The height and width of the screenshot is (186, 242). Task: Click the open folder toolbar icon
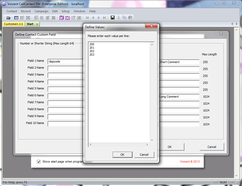pos(9,18)
